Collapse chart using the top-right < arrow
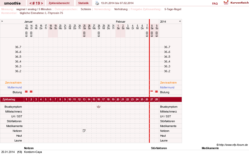249x158 pixels. tap(180, 21)
